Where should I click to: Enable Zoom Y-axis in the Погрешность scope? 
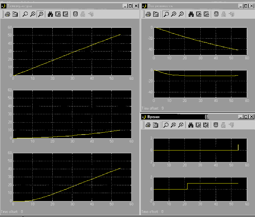coord(181,14)
